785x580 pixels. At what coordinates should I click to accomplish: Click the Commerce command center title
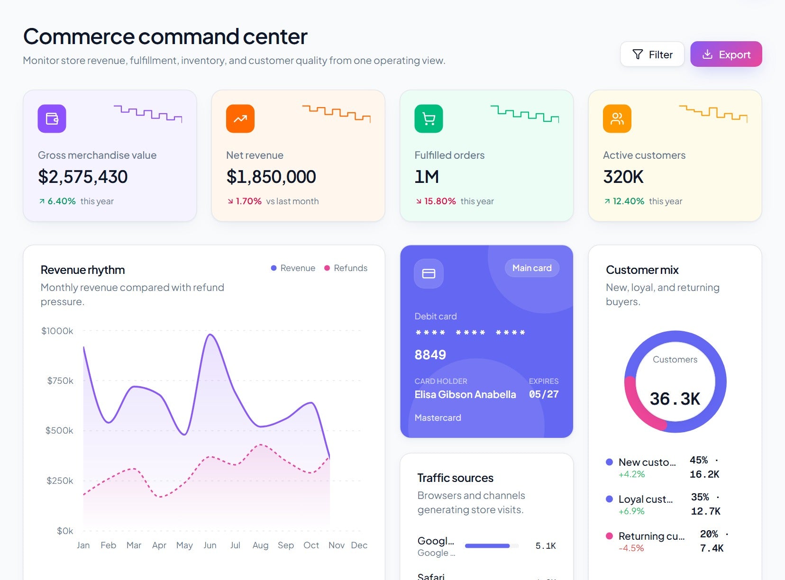click(165, 36)
